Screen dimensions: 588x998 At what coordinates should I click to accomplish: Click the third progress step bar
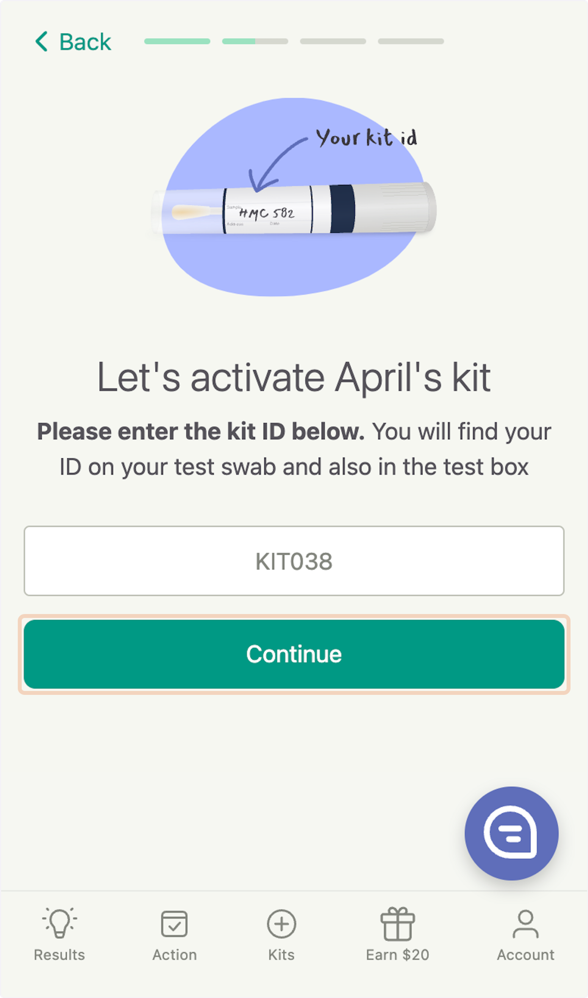[333, 41]
